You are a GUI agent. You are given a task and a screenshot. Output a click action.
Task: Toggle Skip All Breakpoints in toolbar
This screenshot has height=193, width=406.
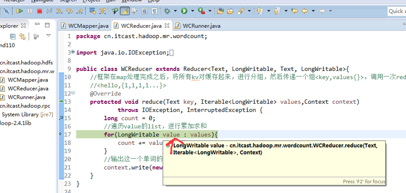click(x=6, y=11)
